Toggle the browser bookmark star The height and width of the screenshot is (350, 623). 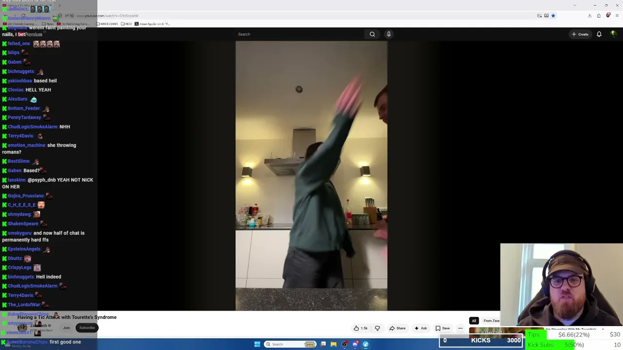coord(553,16)
